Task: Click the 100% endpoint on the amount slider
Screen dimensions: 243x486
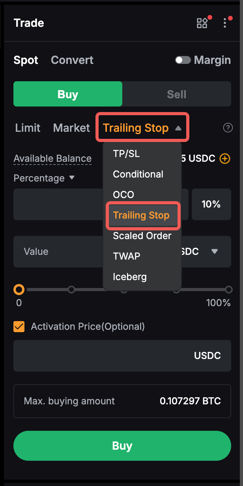Action: tap(229, 290)
